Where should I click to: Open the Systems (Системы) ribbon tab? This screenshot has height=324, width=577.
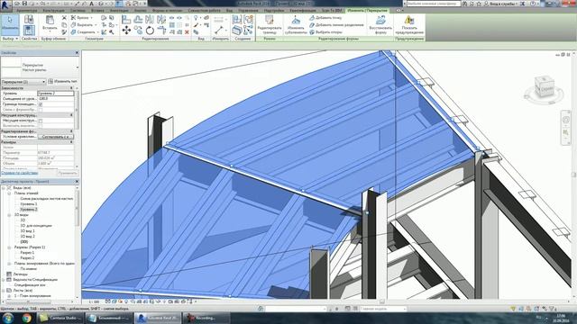coord(78,11)
